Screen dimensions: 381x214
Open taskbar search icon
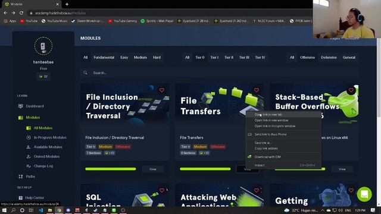[x=13, y=210]
